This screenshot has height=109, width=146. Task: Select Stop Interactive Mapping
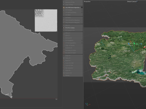[x=73, y=23]
